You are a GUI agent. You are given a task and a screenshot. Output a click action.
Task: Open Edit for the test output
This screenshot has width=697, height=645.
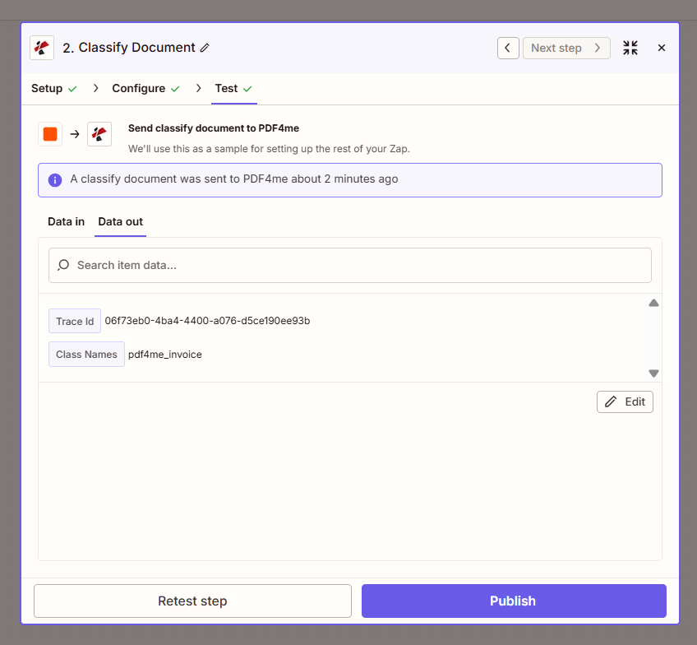click(x=625, y=401)
